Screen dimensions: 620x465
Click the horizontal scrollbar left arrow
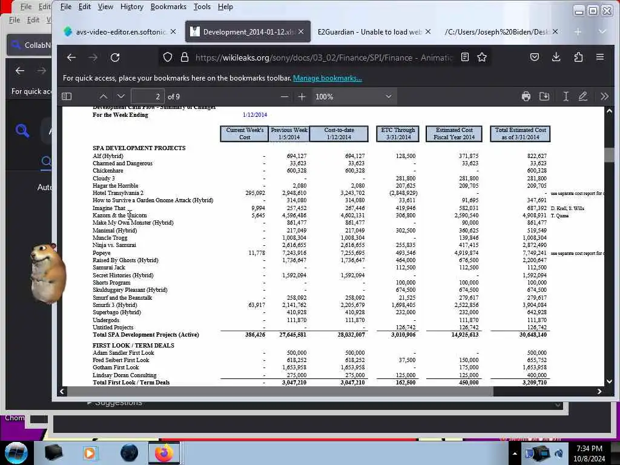62,392
